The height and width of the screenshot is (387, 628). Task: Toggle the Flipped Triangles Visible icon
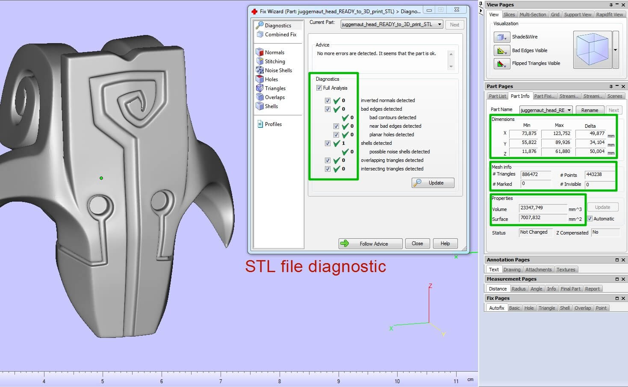501,64
